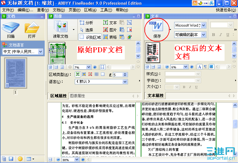Click the area number stepper arrows
Viewport: 238px width, 163px height.
tap(125, 75)
